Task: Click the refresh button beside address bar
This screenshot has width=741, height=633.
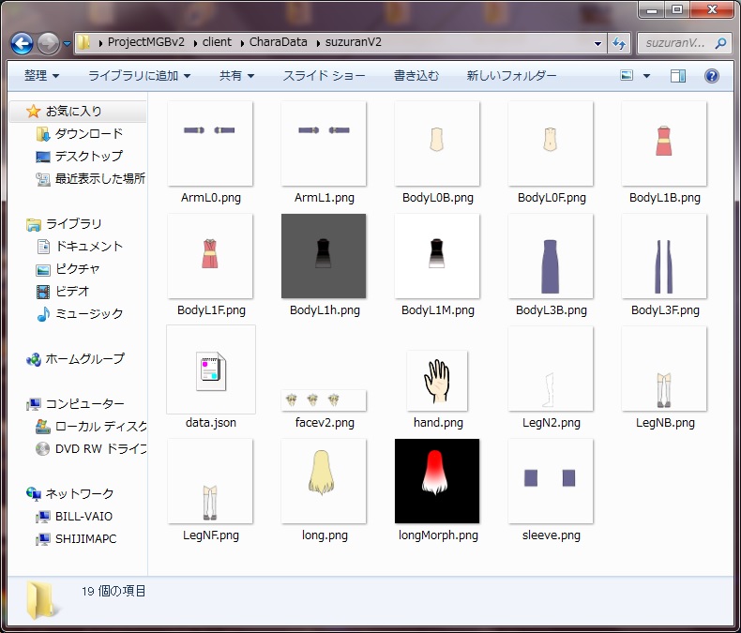Action: click(619, 43)
